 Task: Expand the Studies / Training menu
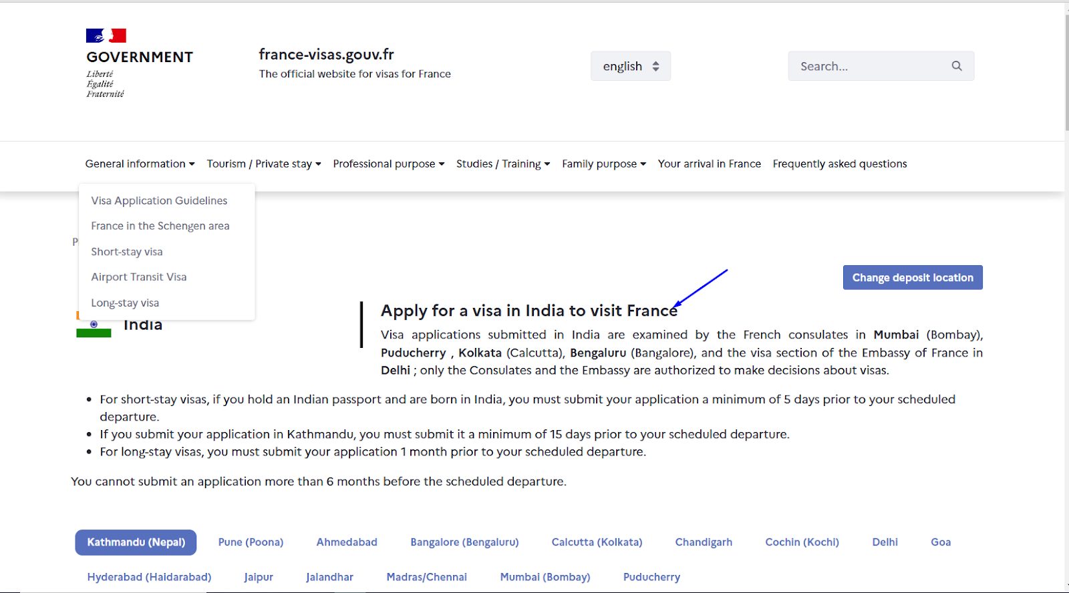[503, 164]
